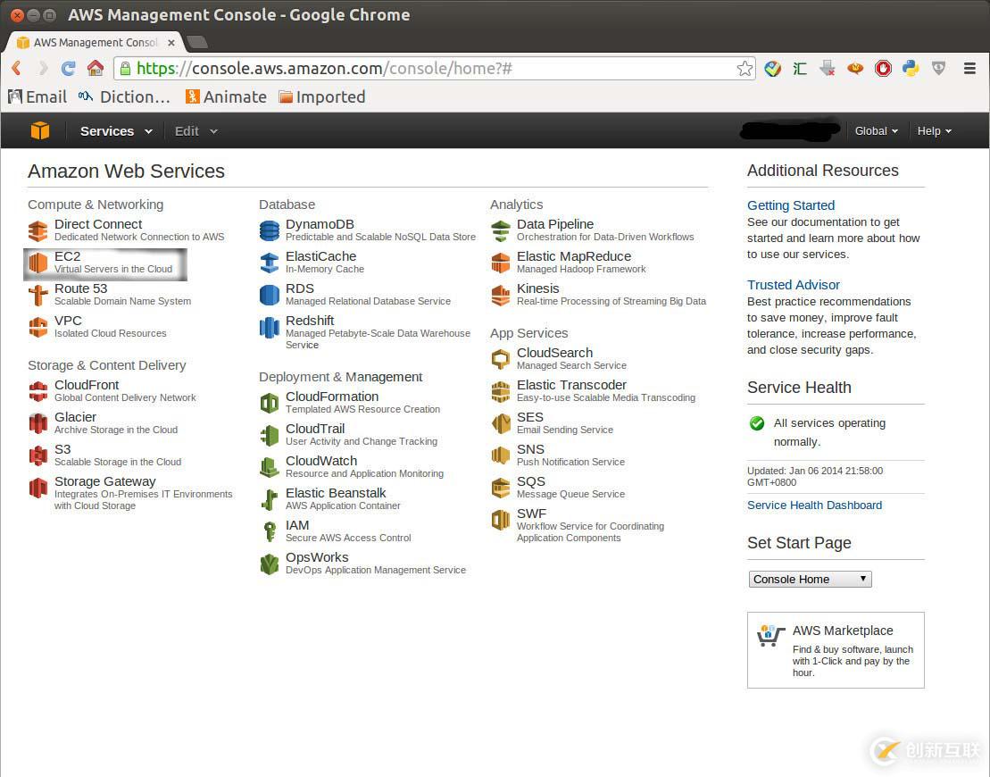The width and height of the screenshot is (990, 777).
Task: Click the VPC service icon
Action: (37, 327)
